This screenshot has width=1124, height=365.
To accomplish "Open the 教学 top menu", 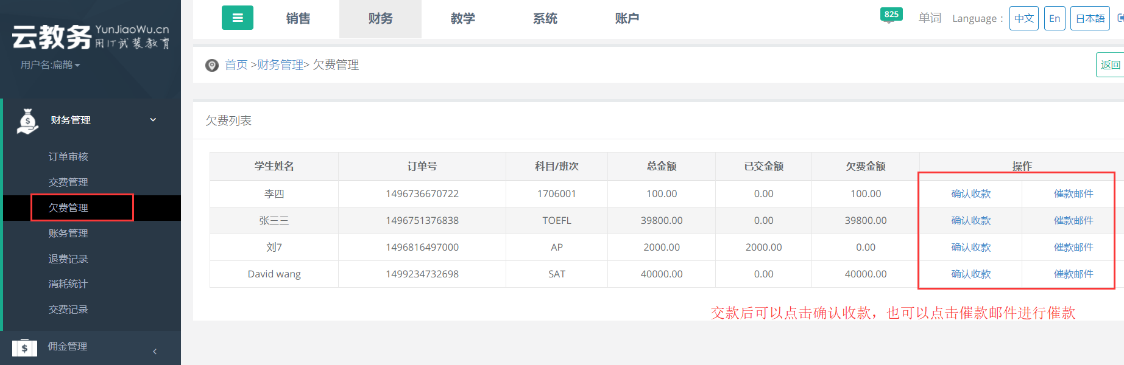I will click(462, 19).
